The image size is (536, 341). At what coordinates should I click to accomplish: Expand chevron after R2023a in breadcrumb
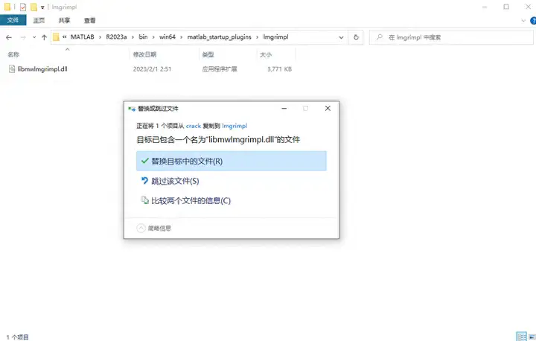click(x=133, y=37)
